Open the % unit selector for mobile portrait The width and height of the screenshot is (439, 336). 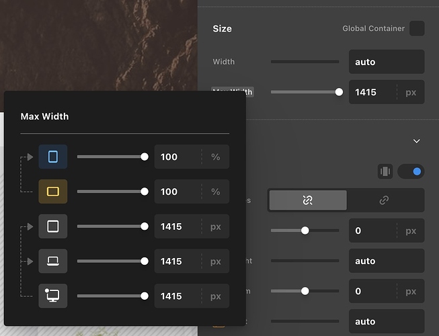point(216,157)
